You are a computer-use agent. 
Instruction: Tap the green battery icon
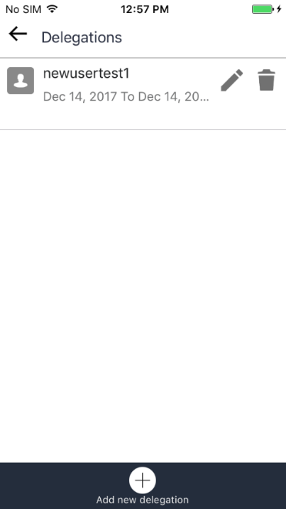point(263,9)
